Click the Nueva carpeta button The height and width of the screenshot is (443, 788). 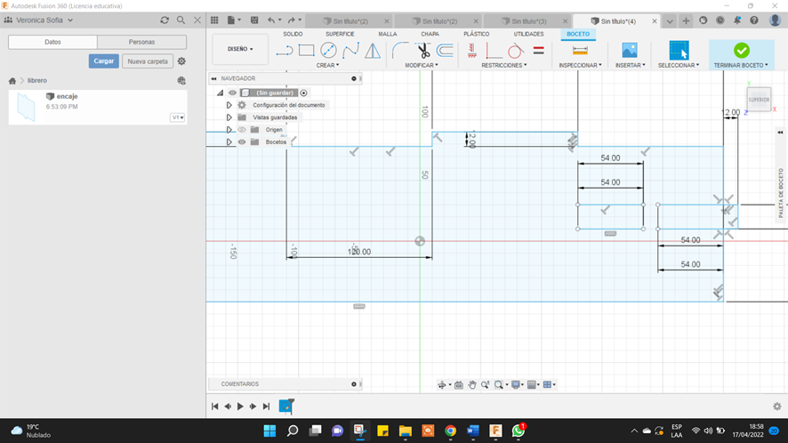[x=148, y=61]
